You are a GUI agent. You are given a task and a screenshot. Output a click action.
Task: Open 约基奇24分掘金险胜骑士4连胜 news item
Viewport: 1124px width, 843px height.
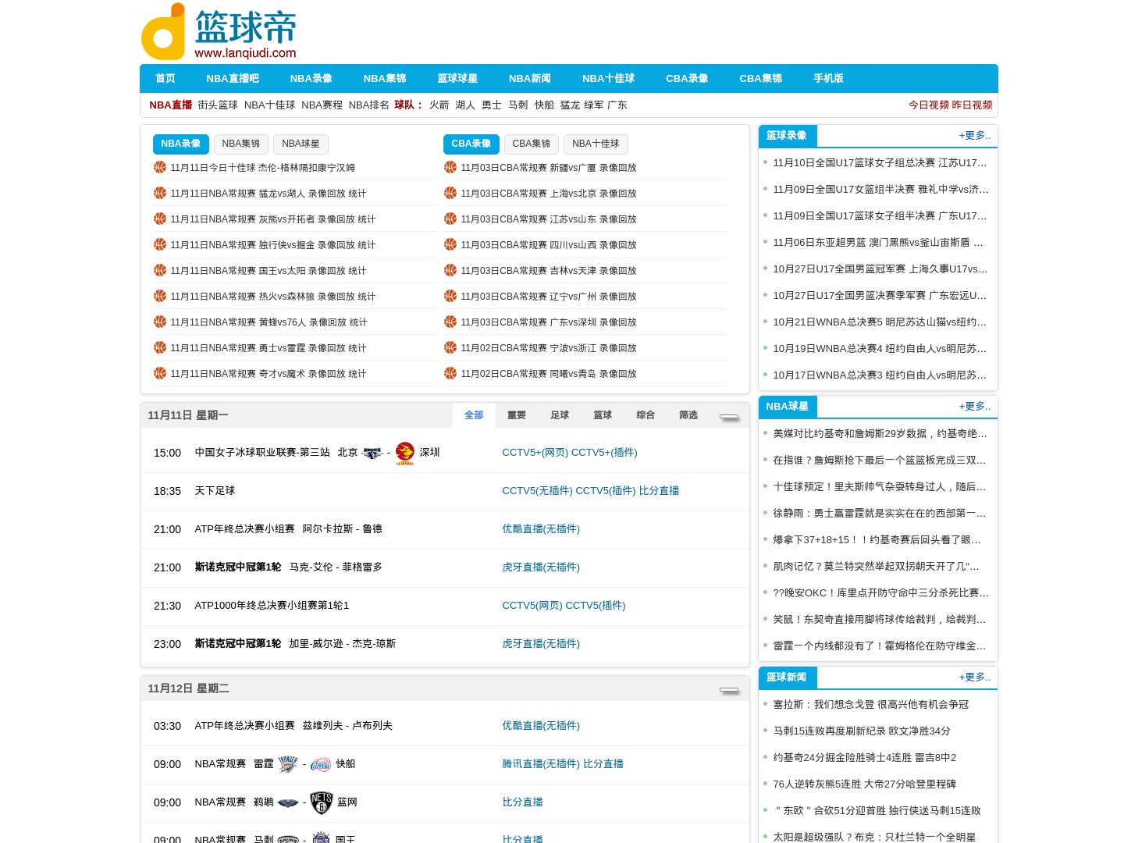tap(865, 758)
